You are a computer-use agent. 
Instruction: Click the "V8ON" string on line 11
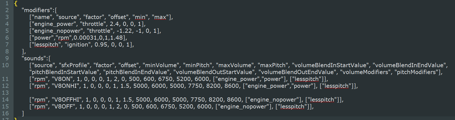62,79
